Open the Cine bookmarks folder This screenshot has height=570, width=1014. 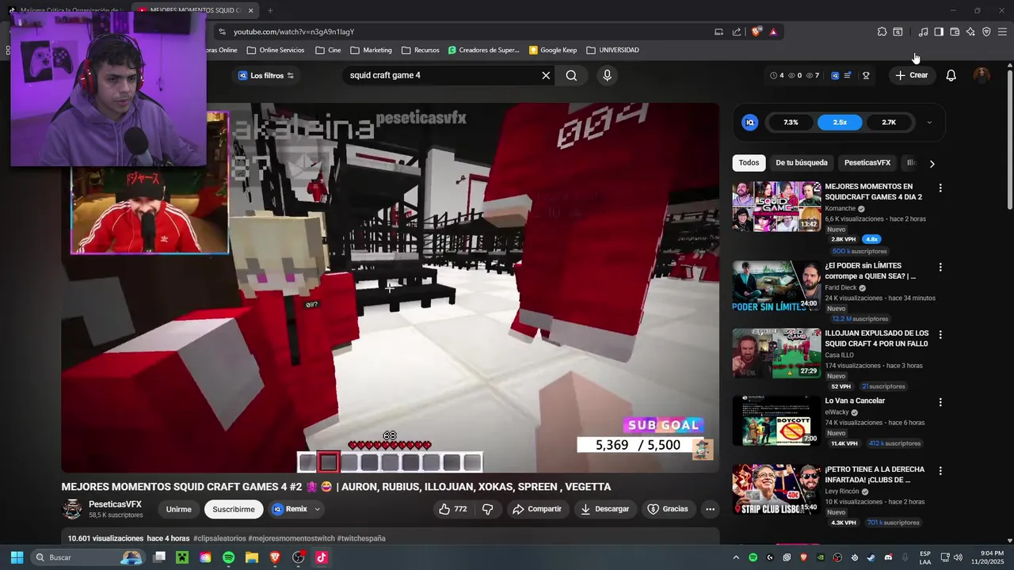(x=328, y=50)
